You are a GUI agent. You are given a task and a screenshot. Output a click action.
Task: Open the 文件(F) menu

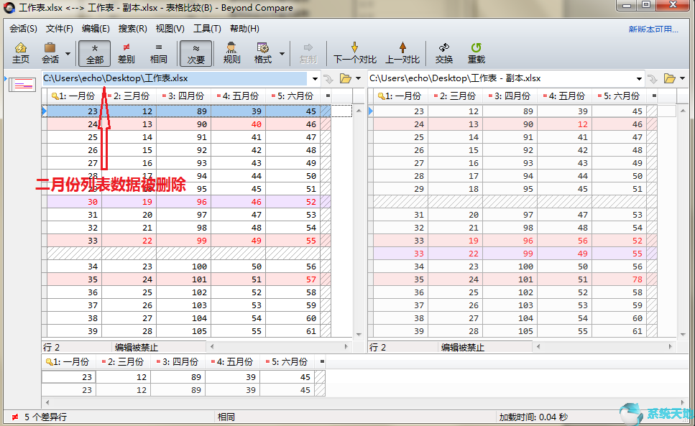click(60, 29)
